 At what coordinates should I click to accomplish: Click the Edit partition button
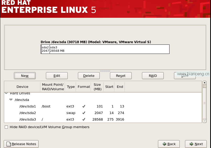tap(57, 76)
